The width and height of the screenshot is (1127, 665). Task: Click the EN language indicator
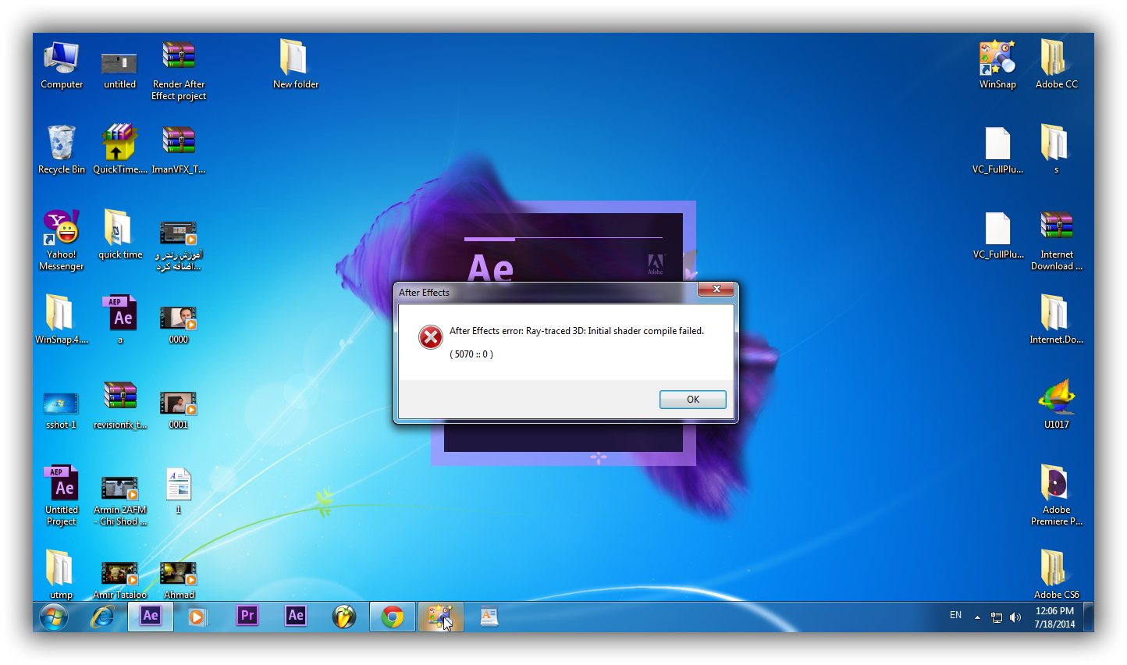[955, 616]
